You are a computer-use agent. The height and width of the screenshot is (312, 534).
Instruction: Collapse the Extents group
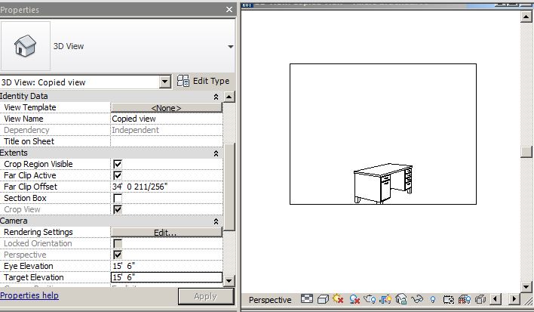[x=216, y=153]
